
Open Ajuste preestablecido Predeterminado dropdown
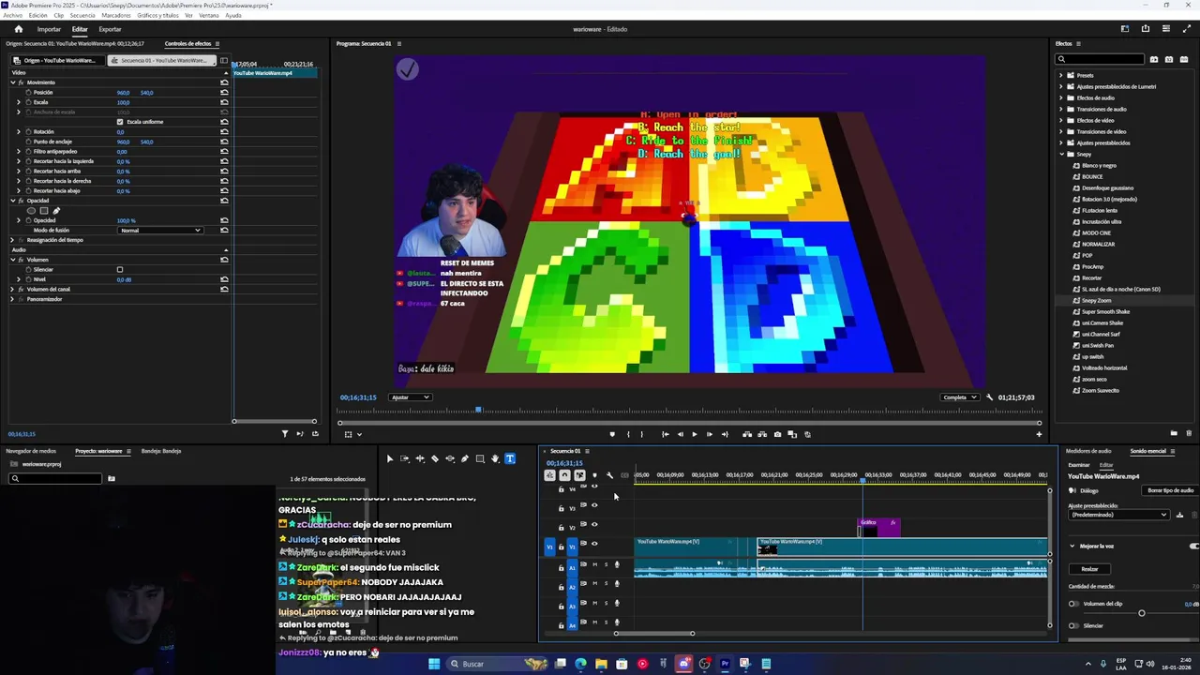pyautogui.click(x=1118, y=515)
